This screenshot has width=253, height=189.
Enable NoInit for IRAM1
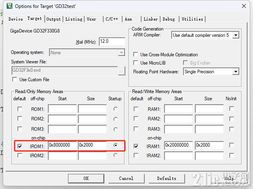point(232,145)
